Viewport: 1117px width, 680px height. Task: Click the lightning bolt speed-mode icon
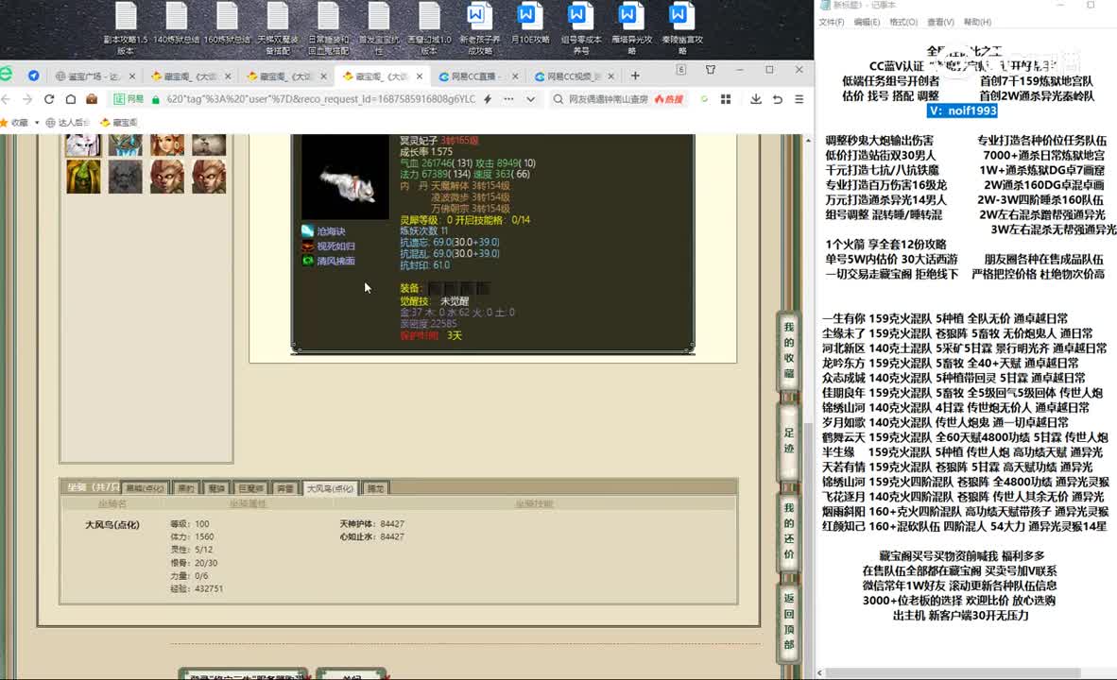[x=488, y=99]
